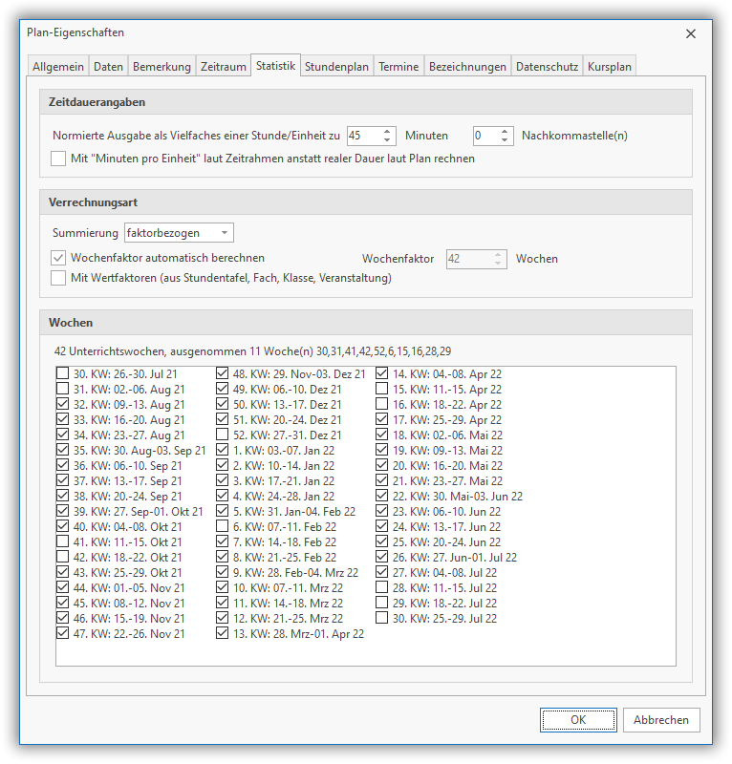Click the minutes input field showing 45

click(363, 136)
